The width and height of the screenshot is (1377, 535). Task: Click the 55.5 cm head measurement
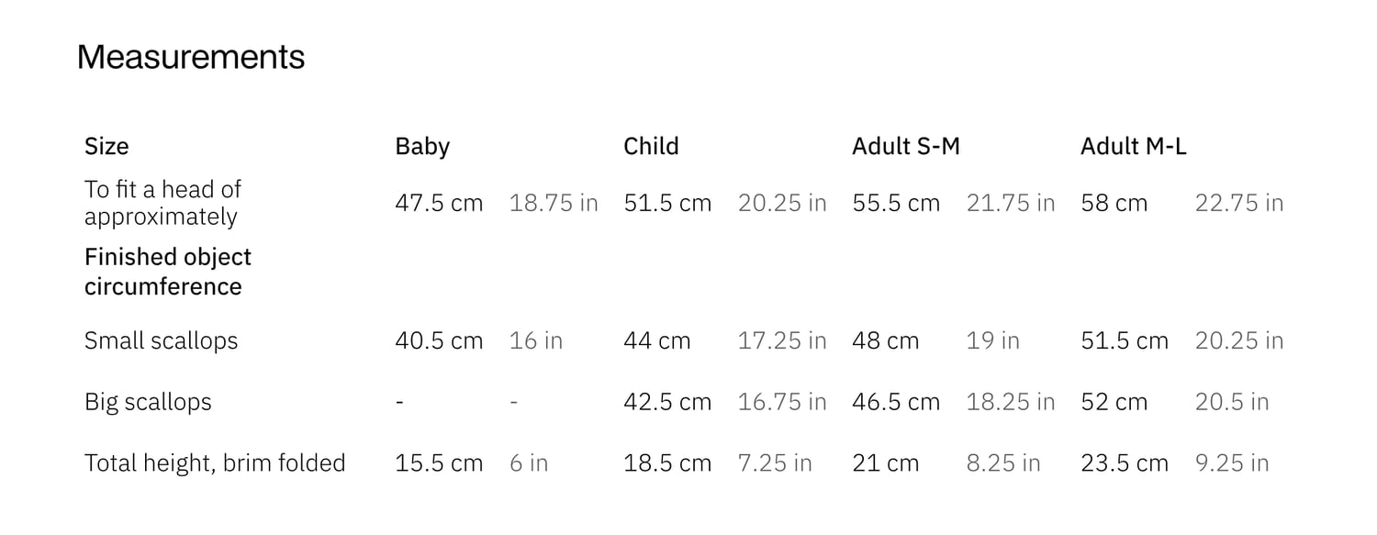tap(896, 203)
